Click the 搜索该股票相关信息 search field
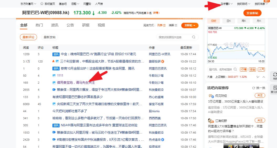 pyautogui.click(x=177, y=37)
